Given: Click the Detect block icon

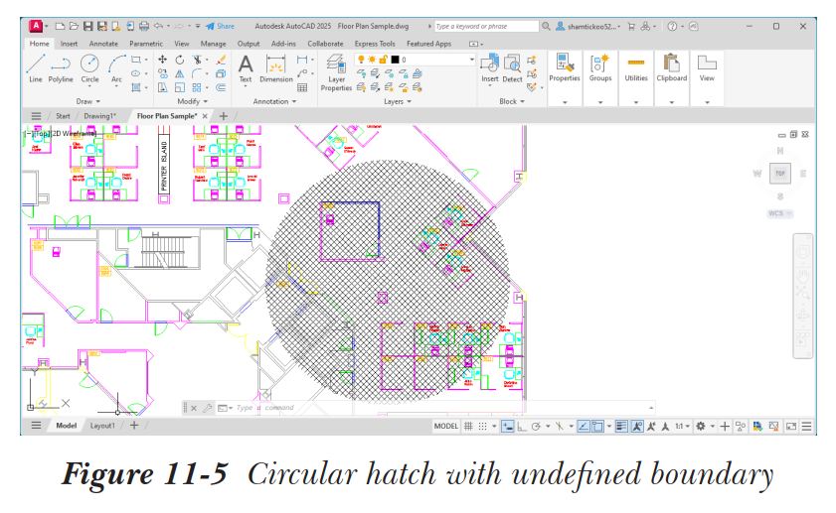Looking at the screenshot, I should click(512, 68).
